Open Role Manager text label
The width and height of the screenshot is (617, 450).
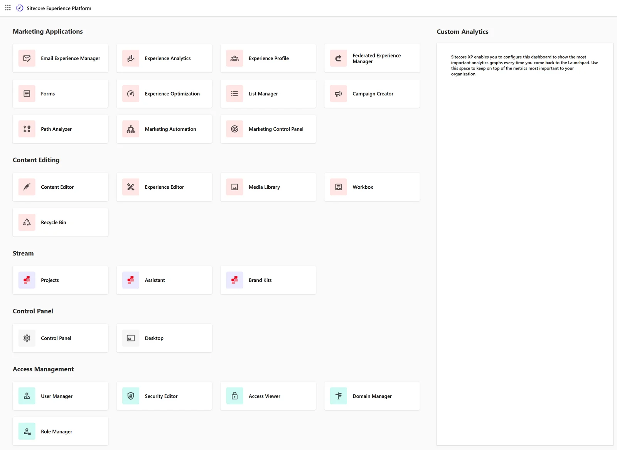click(x=57, y=431)
